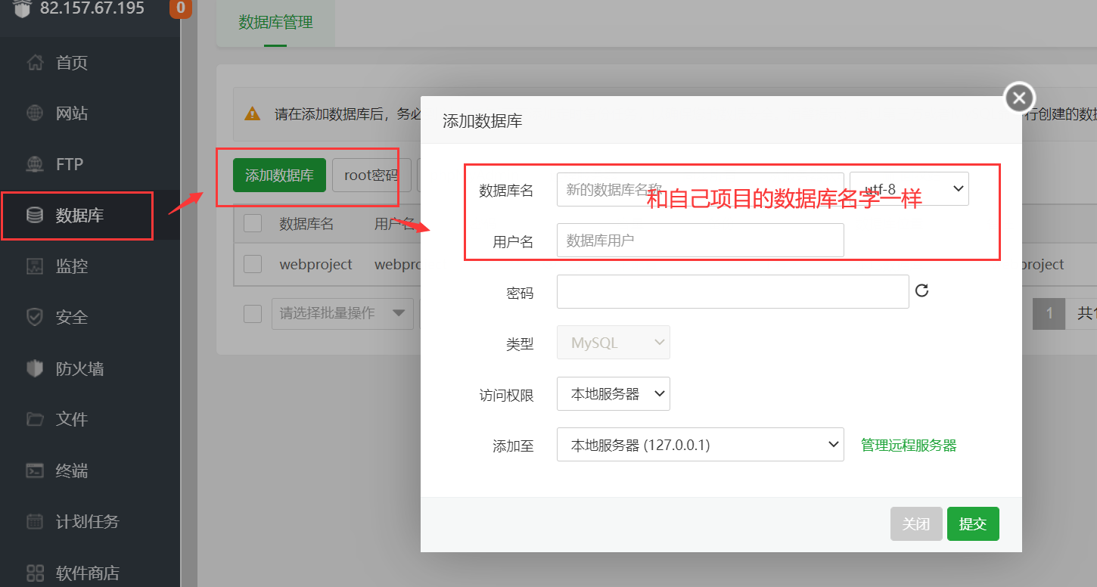Click the webproject database name cell

(315, 264)
